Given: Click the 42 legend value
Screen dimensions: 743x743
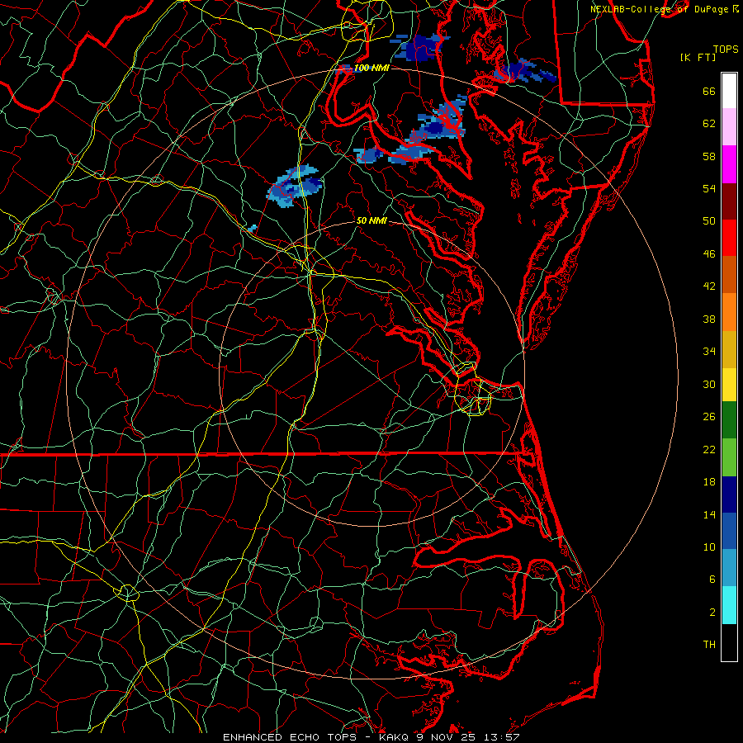Looking at the screenshot, I should (709, 286).
